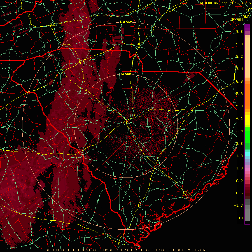Click the 5.8 value on color scale

(239, 94)
